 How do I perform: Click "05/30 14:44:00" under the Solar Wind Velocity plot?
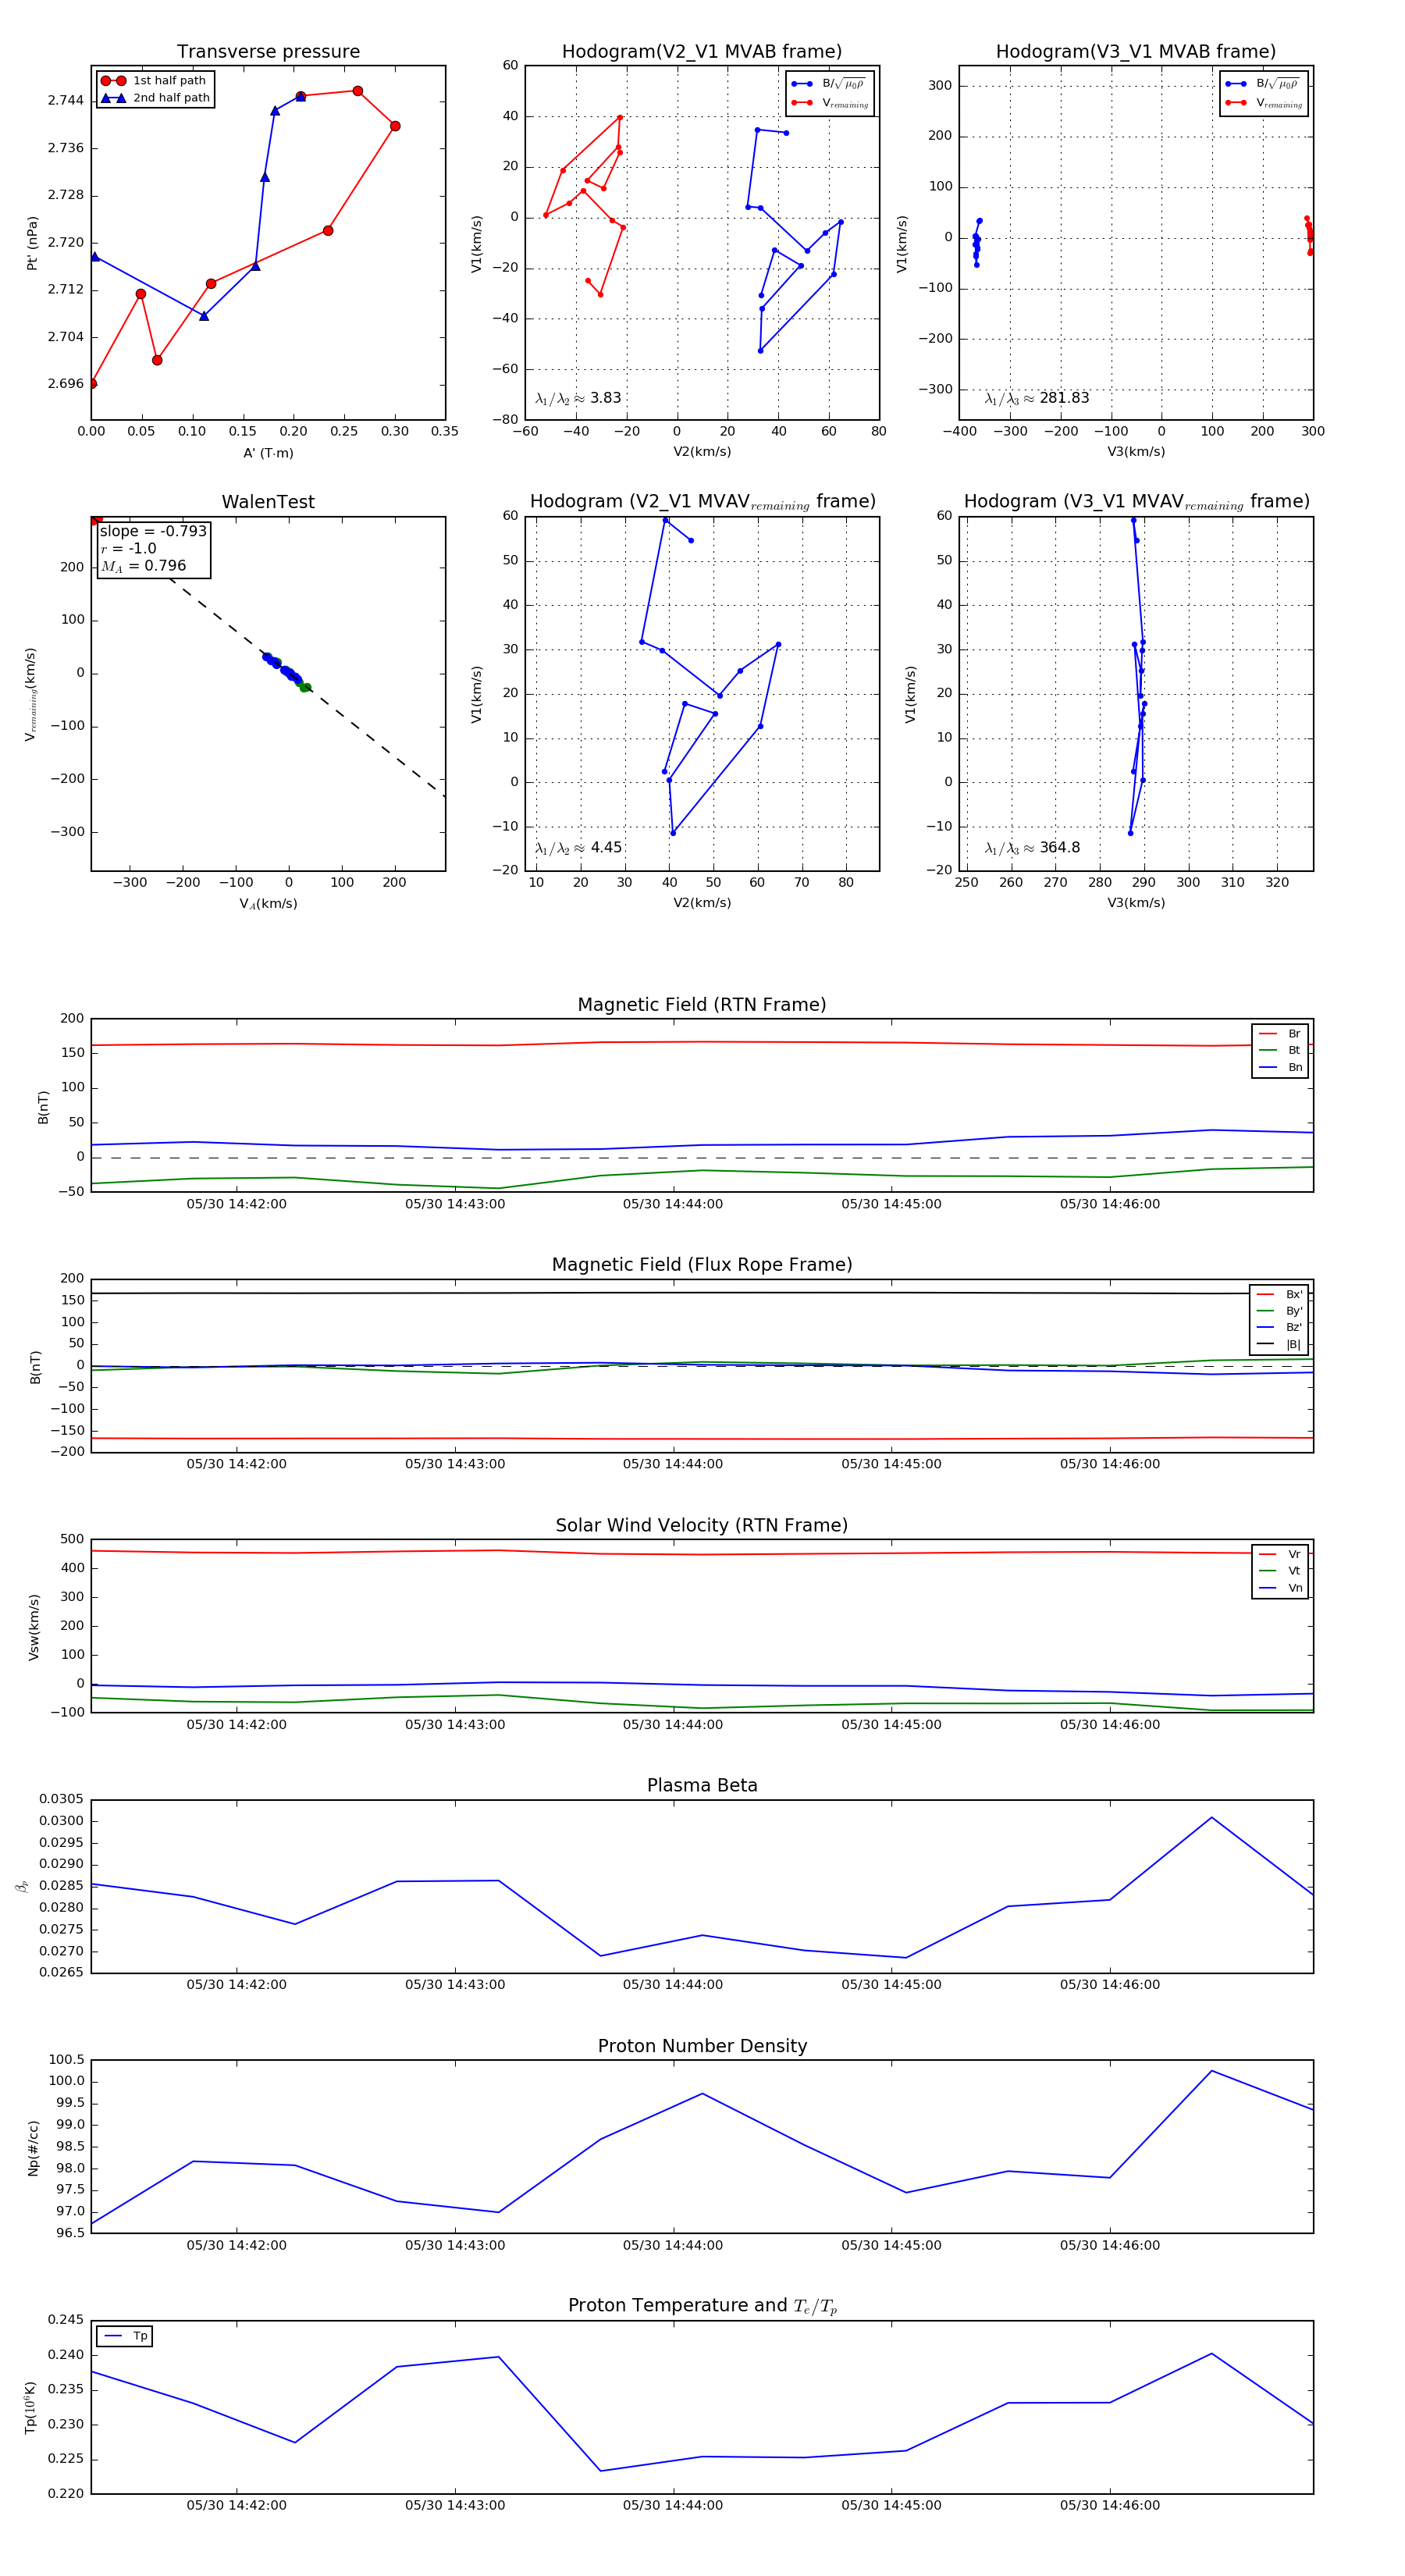[673, 1724]
